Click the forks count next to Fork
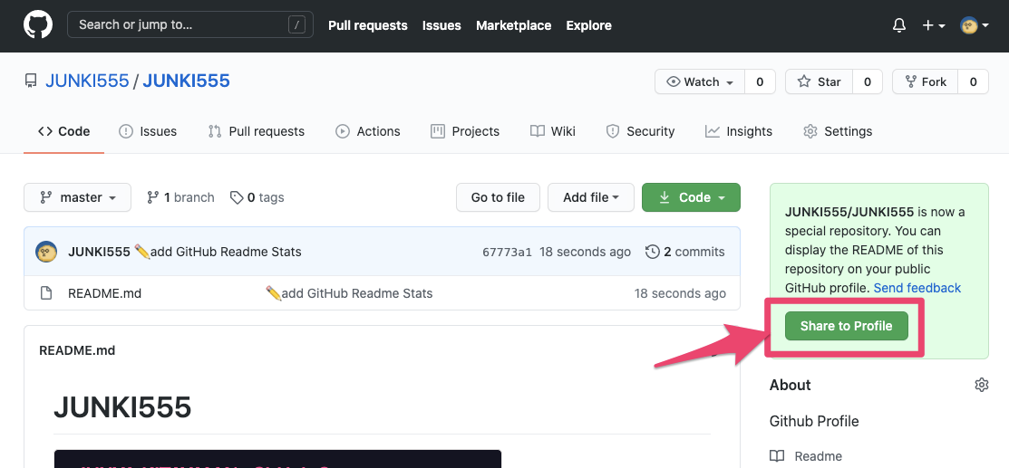1009x468 pixels. point(973,81)
